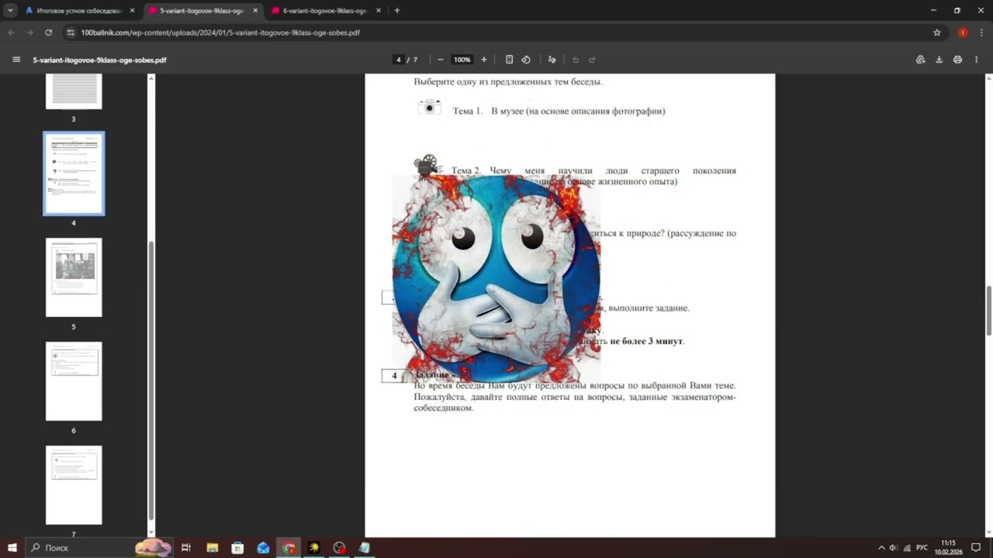This screenshot has height=558, width=993.
Task: Switch to 6-variant-itogovoe-9klass tab
Action: (324, 11)
